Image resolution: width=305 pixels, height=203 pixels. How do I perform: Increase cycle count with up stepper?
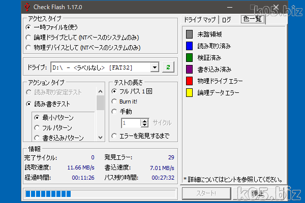click(x=144, y=121)
